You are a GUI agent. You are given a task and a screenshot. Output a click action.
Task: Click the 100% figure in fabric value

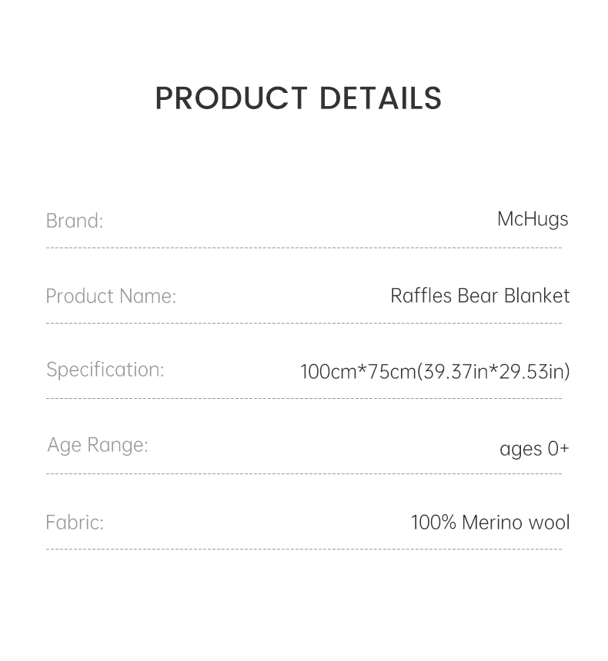(433, 523)
